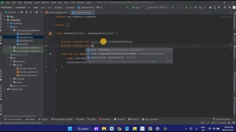Click LF line separator in status bar
Screen dimensions: 236x132
(x=208, y=122)
